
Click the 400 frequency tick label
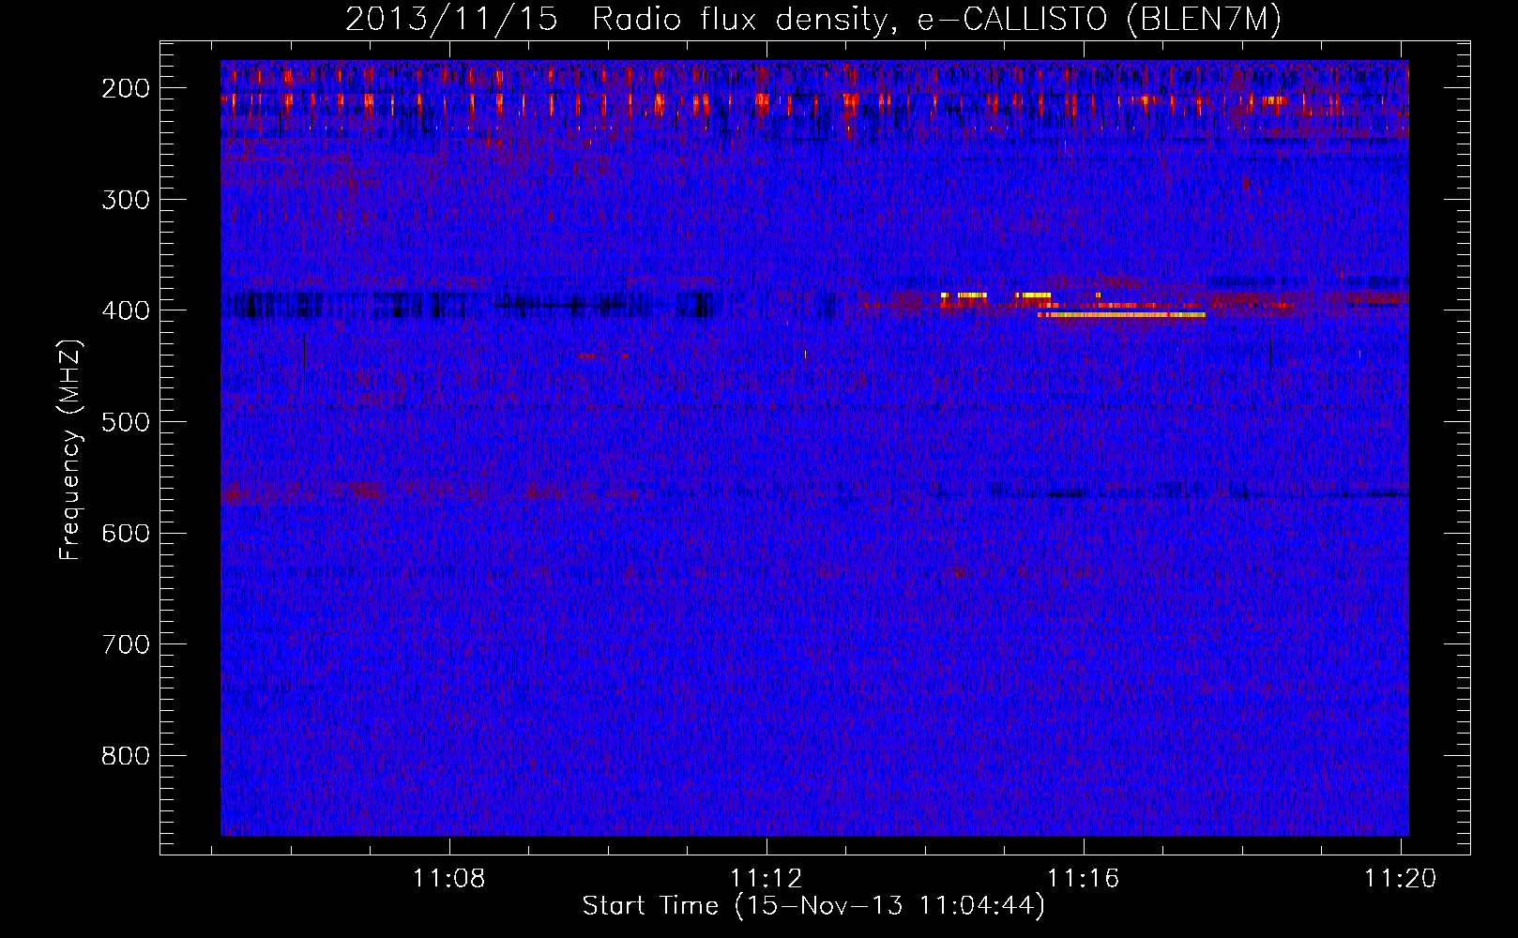126,310
